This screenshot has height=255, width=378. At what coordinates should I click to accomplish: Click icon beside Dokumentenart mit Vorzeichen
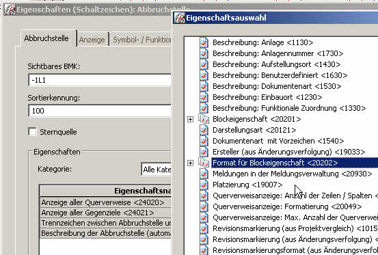coord(204,141)
